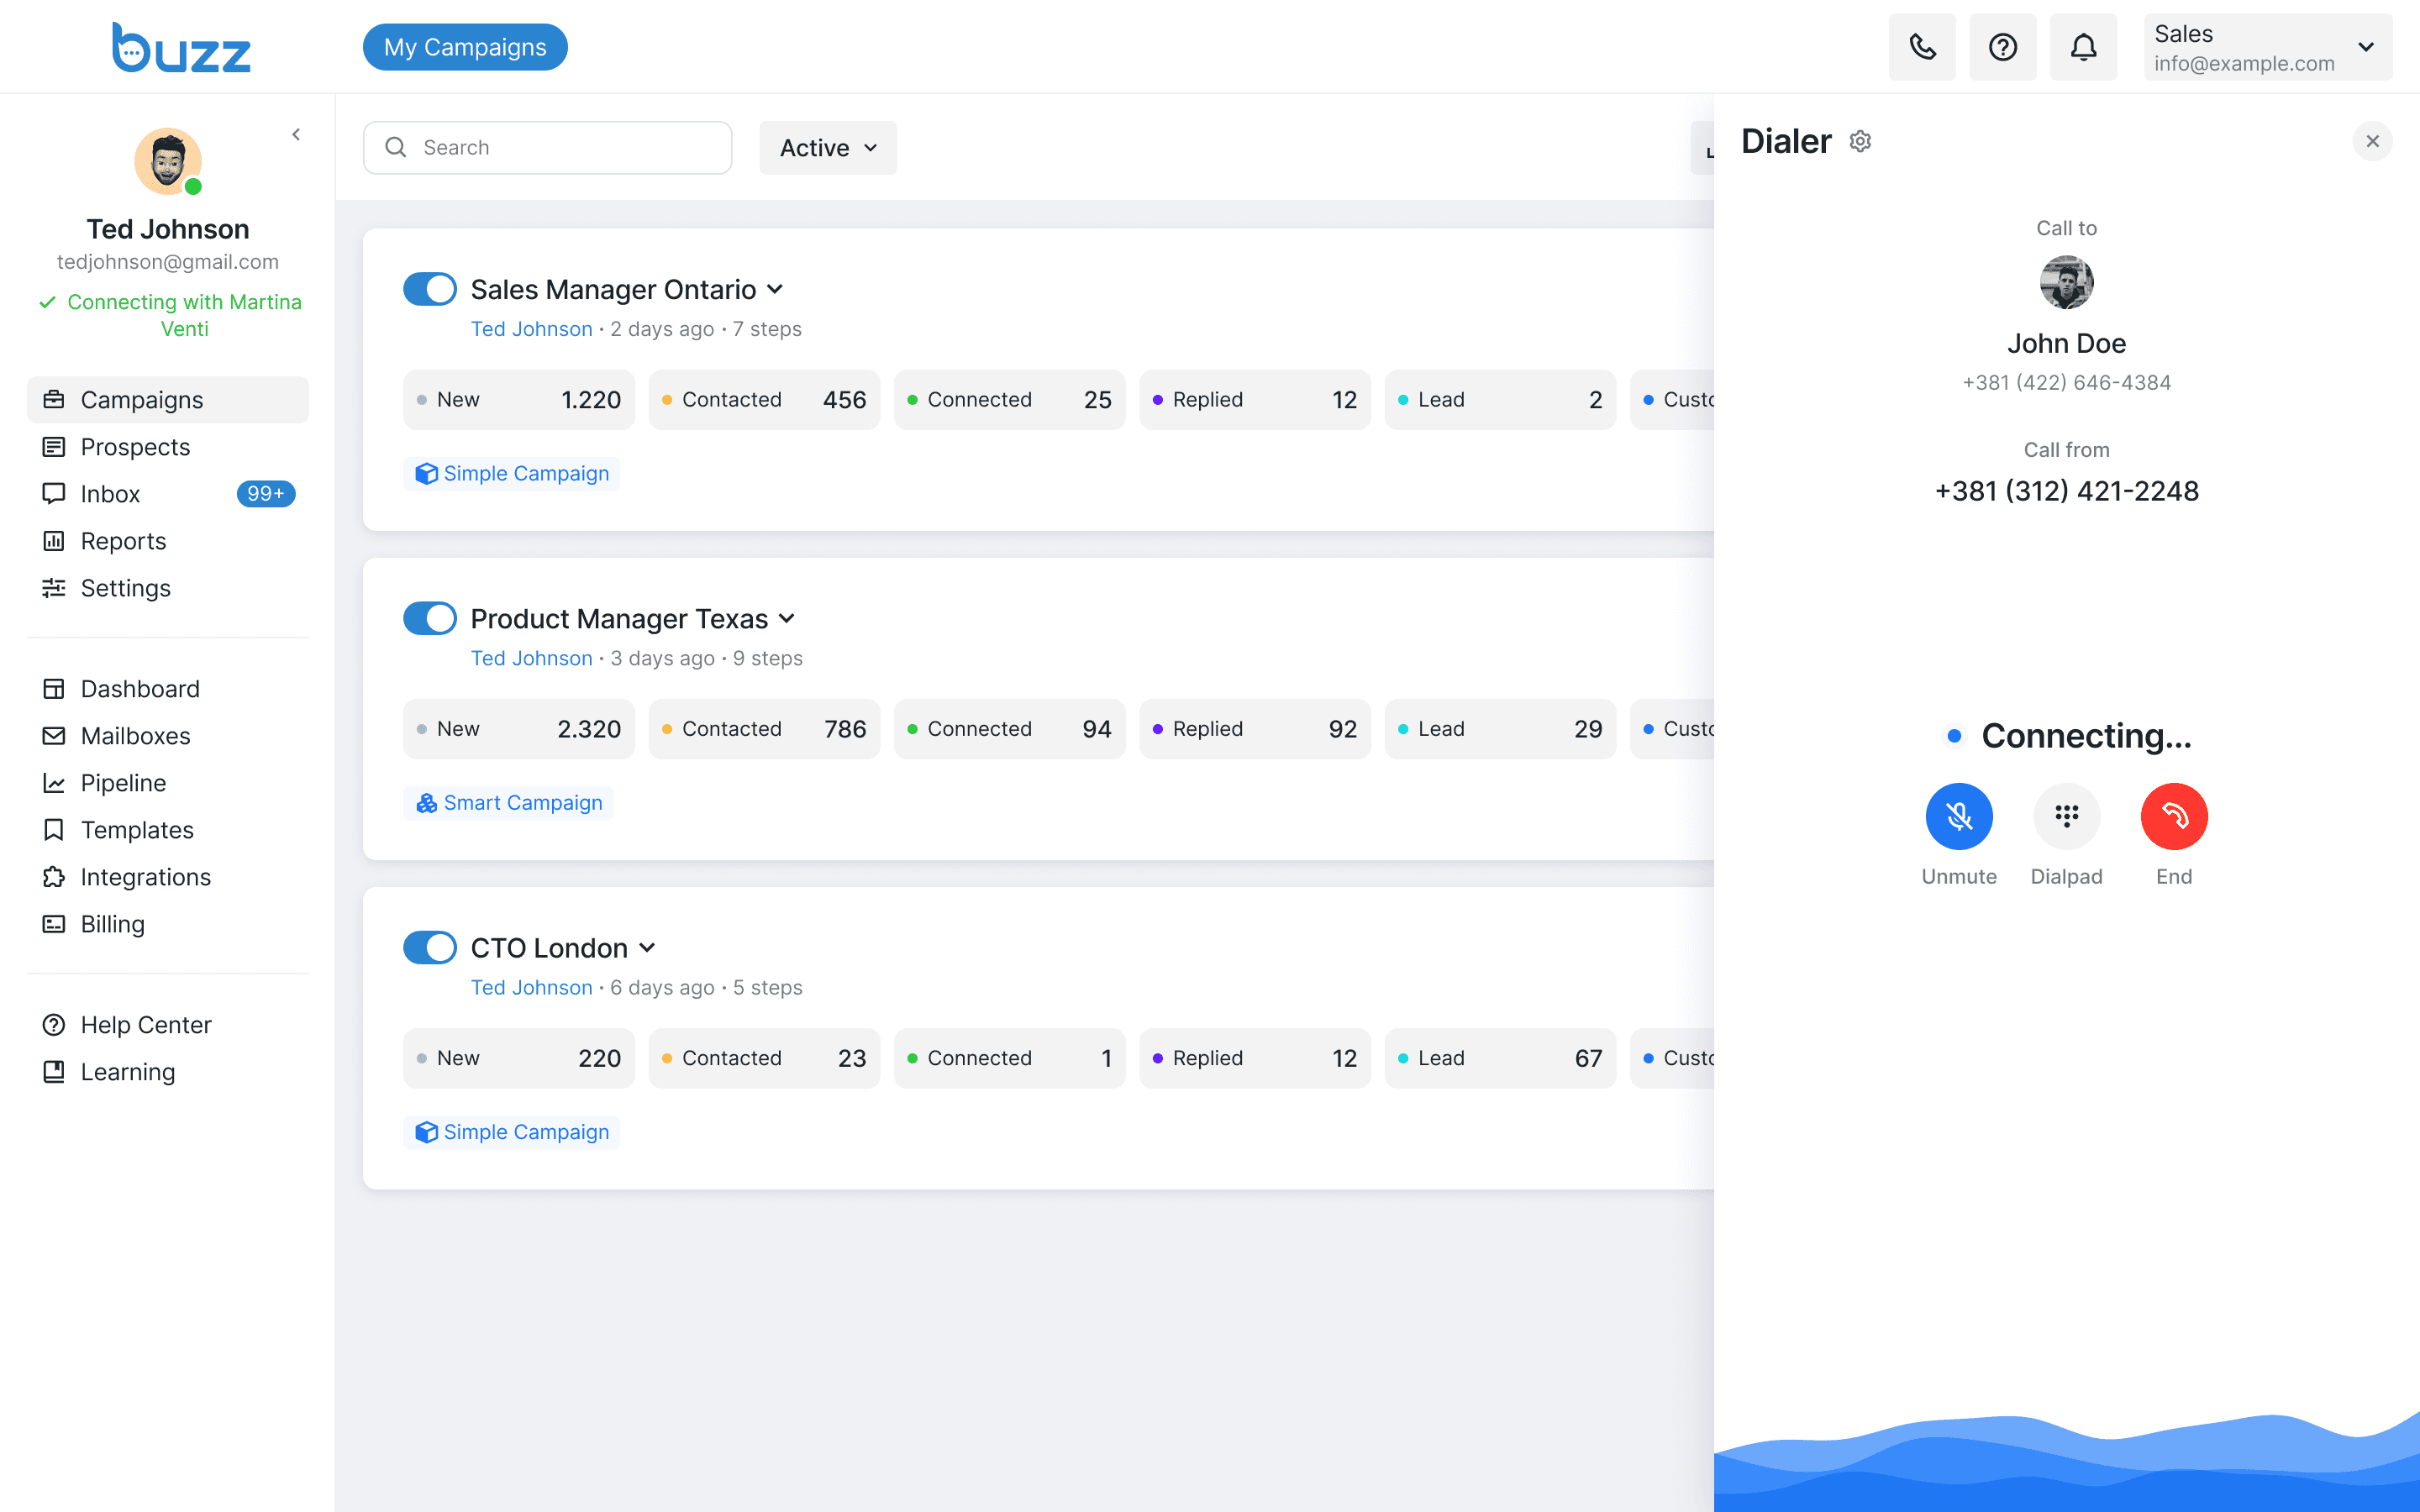
Task: Open Learning section
Action: pos(168,1072)
